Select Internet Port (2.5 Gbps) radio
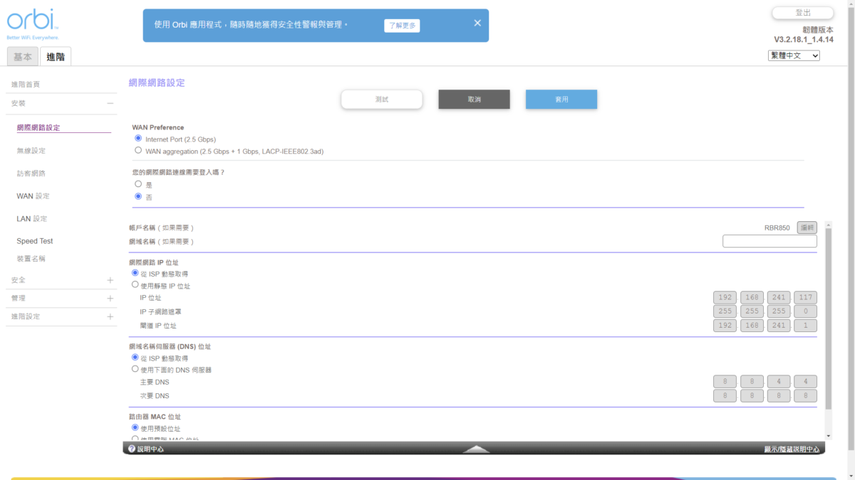Screen dimensions: 855x480 138,139
